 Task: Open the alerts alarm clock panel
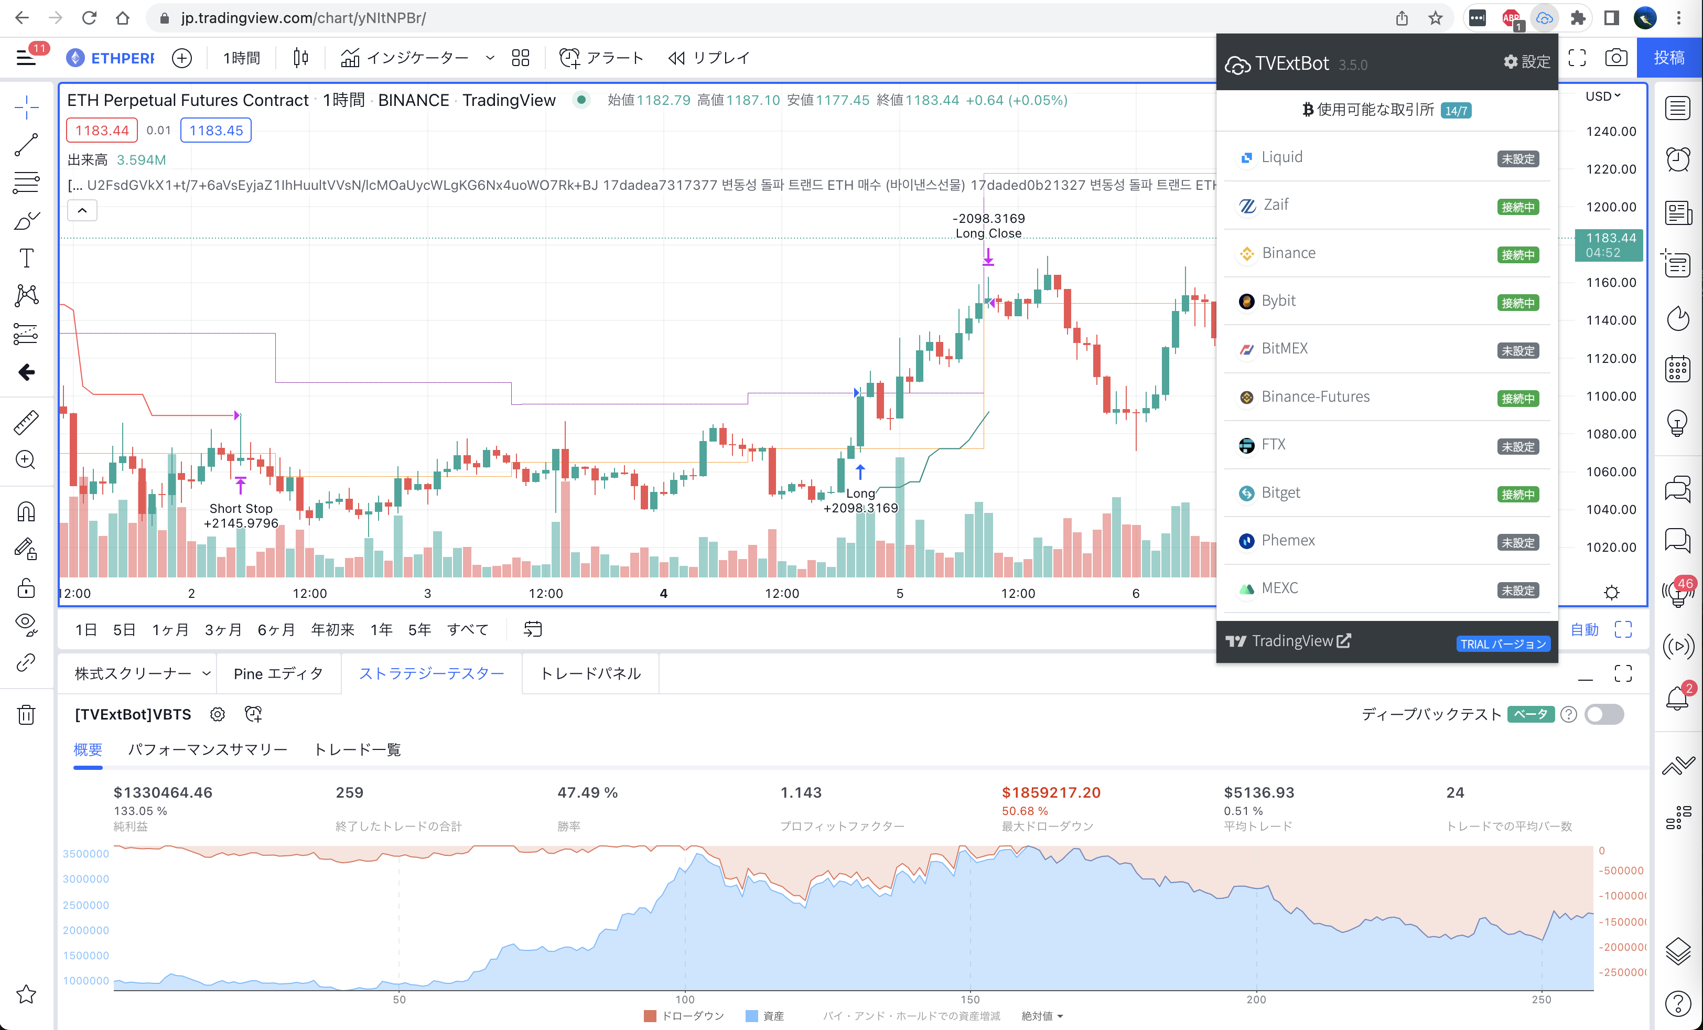[1677, 159]
